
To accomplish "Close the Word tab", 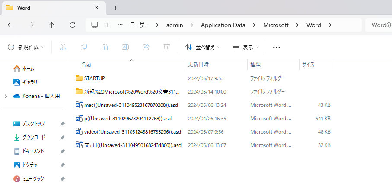I will coord(96,8).
